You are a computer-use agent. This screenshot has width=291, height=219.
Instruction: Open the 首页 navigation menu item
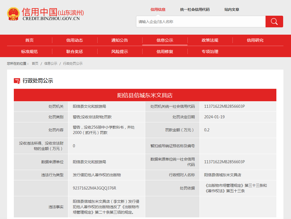[x=30, y=40]
